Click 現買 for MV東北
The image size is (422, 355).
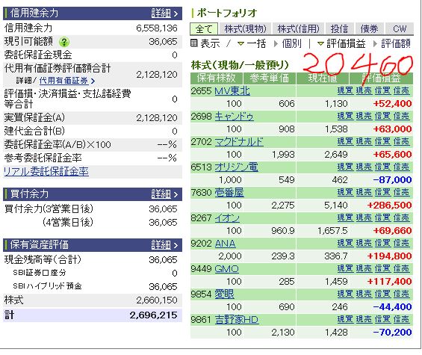point(345,90)
